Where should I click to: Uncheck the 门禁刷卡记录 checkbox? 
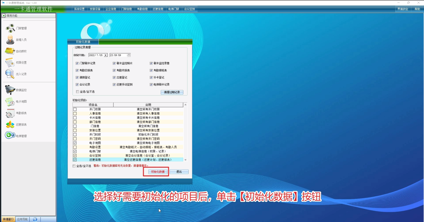pos(77,63)
